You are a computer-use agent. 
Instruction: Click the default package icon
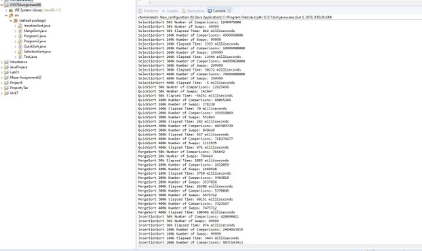tap(16, 20)
